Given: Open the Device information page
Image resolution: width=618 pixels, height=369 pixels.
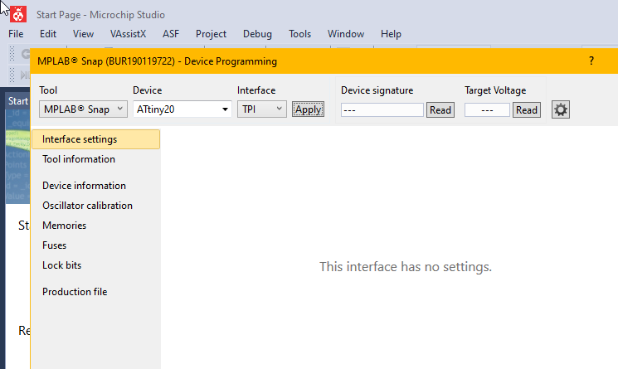Looking at the screenshot, I should 84,186.
